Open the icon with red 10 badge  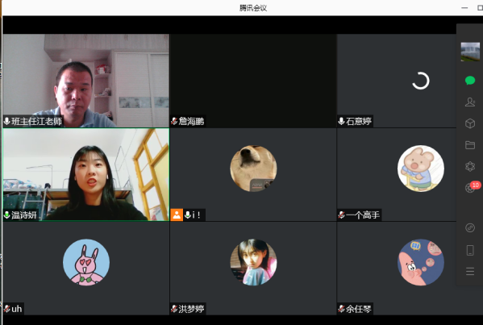click(x=471, y=186)
